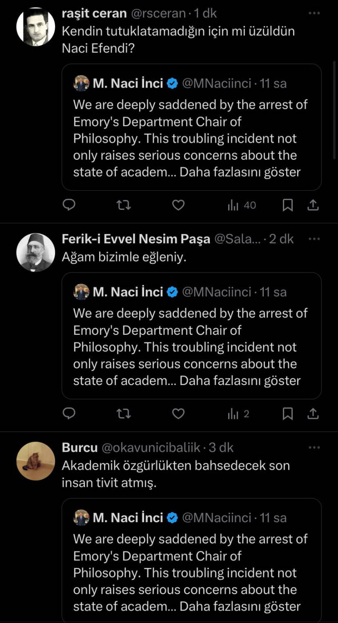This screenshot has width=338, height=623.
Task: Reply to Ferik-i Evvel Nesim Paşa's tweet
Action: [68, 414]
